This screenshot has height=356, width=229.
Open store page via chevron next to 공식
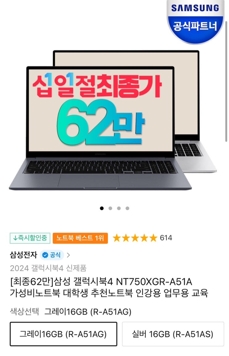coord(68,255)
